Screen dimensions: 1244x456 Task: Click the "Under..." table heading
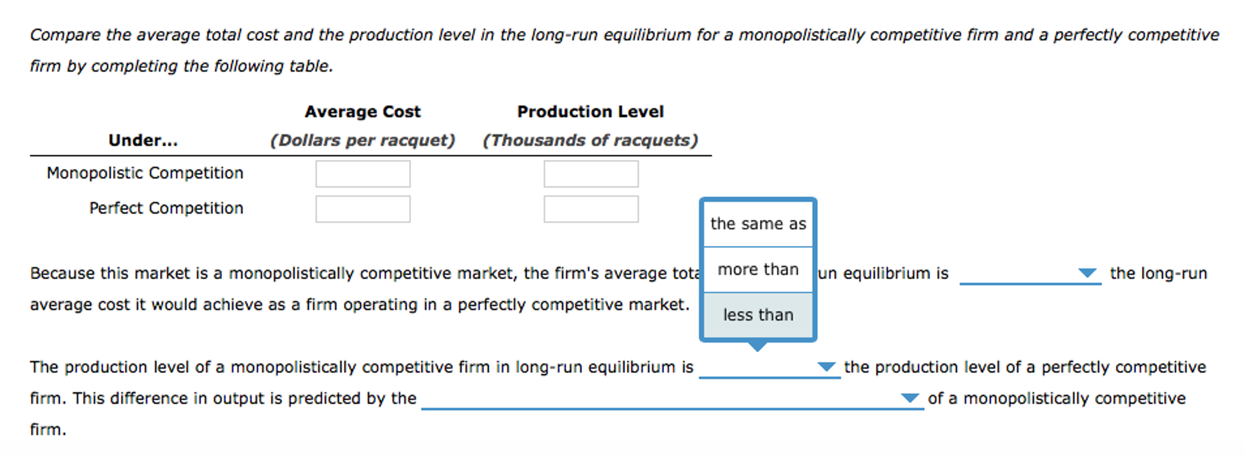[x=143, y=140]
